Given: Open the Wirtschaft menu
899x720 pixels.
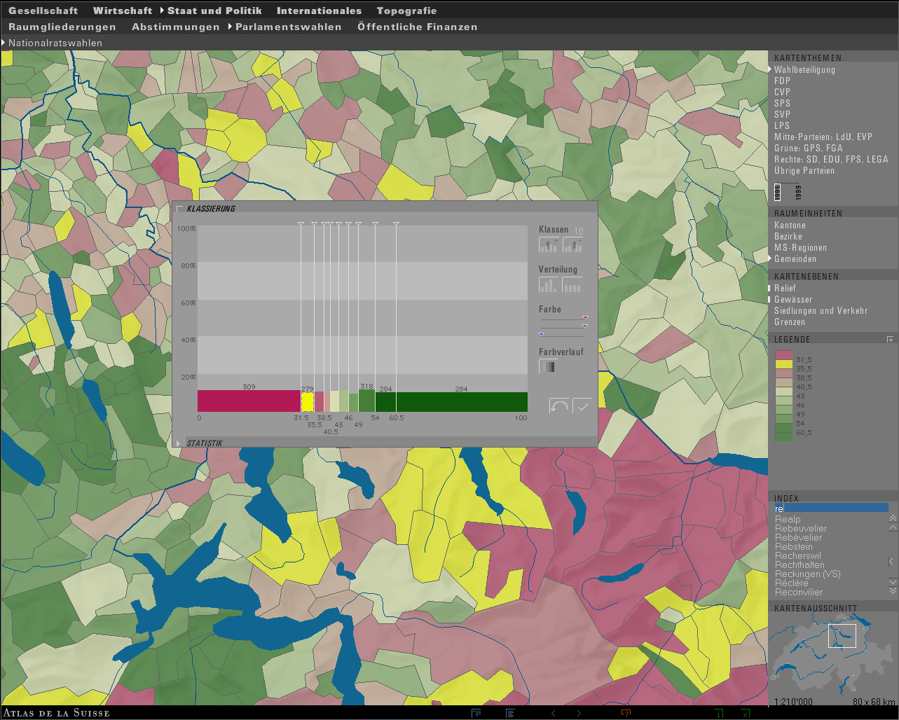Looking at the screenshot, I should (x=123, y=11).
